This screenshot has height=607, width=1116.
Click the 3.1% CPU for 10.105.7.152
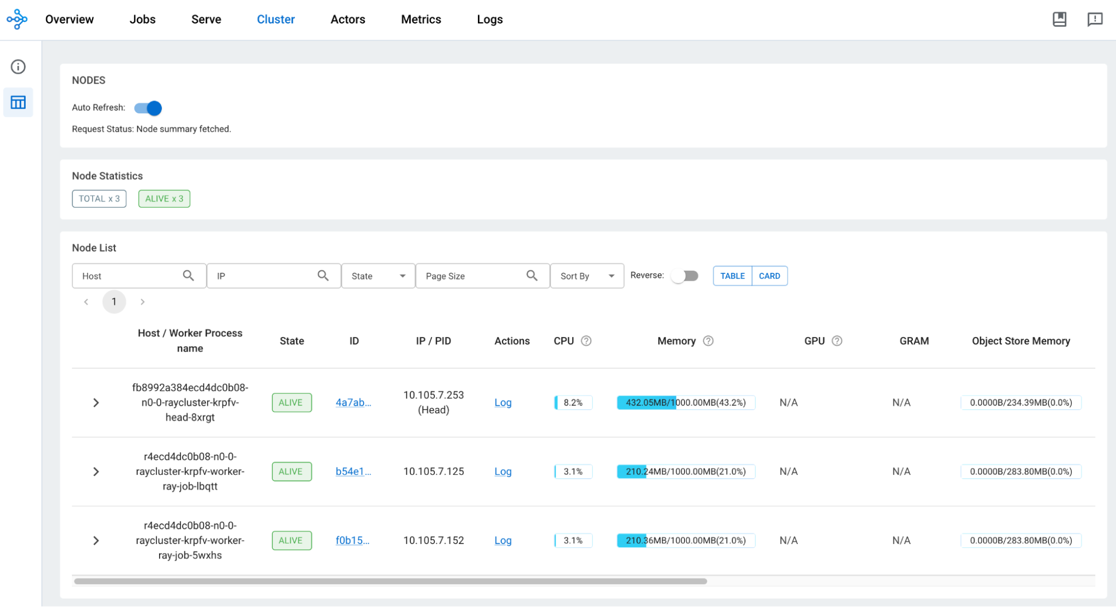point(573,540)
